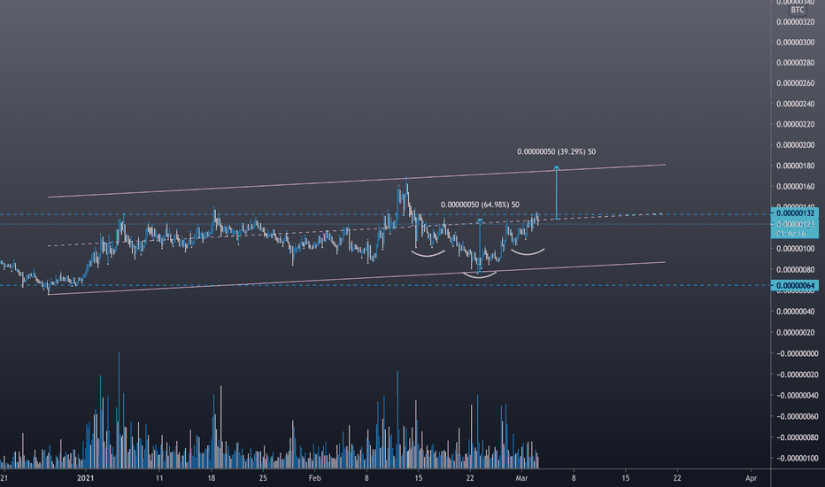Click the 0.00000040 price axis tick

796,312
